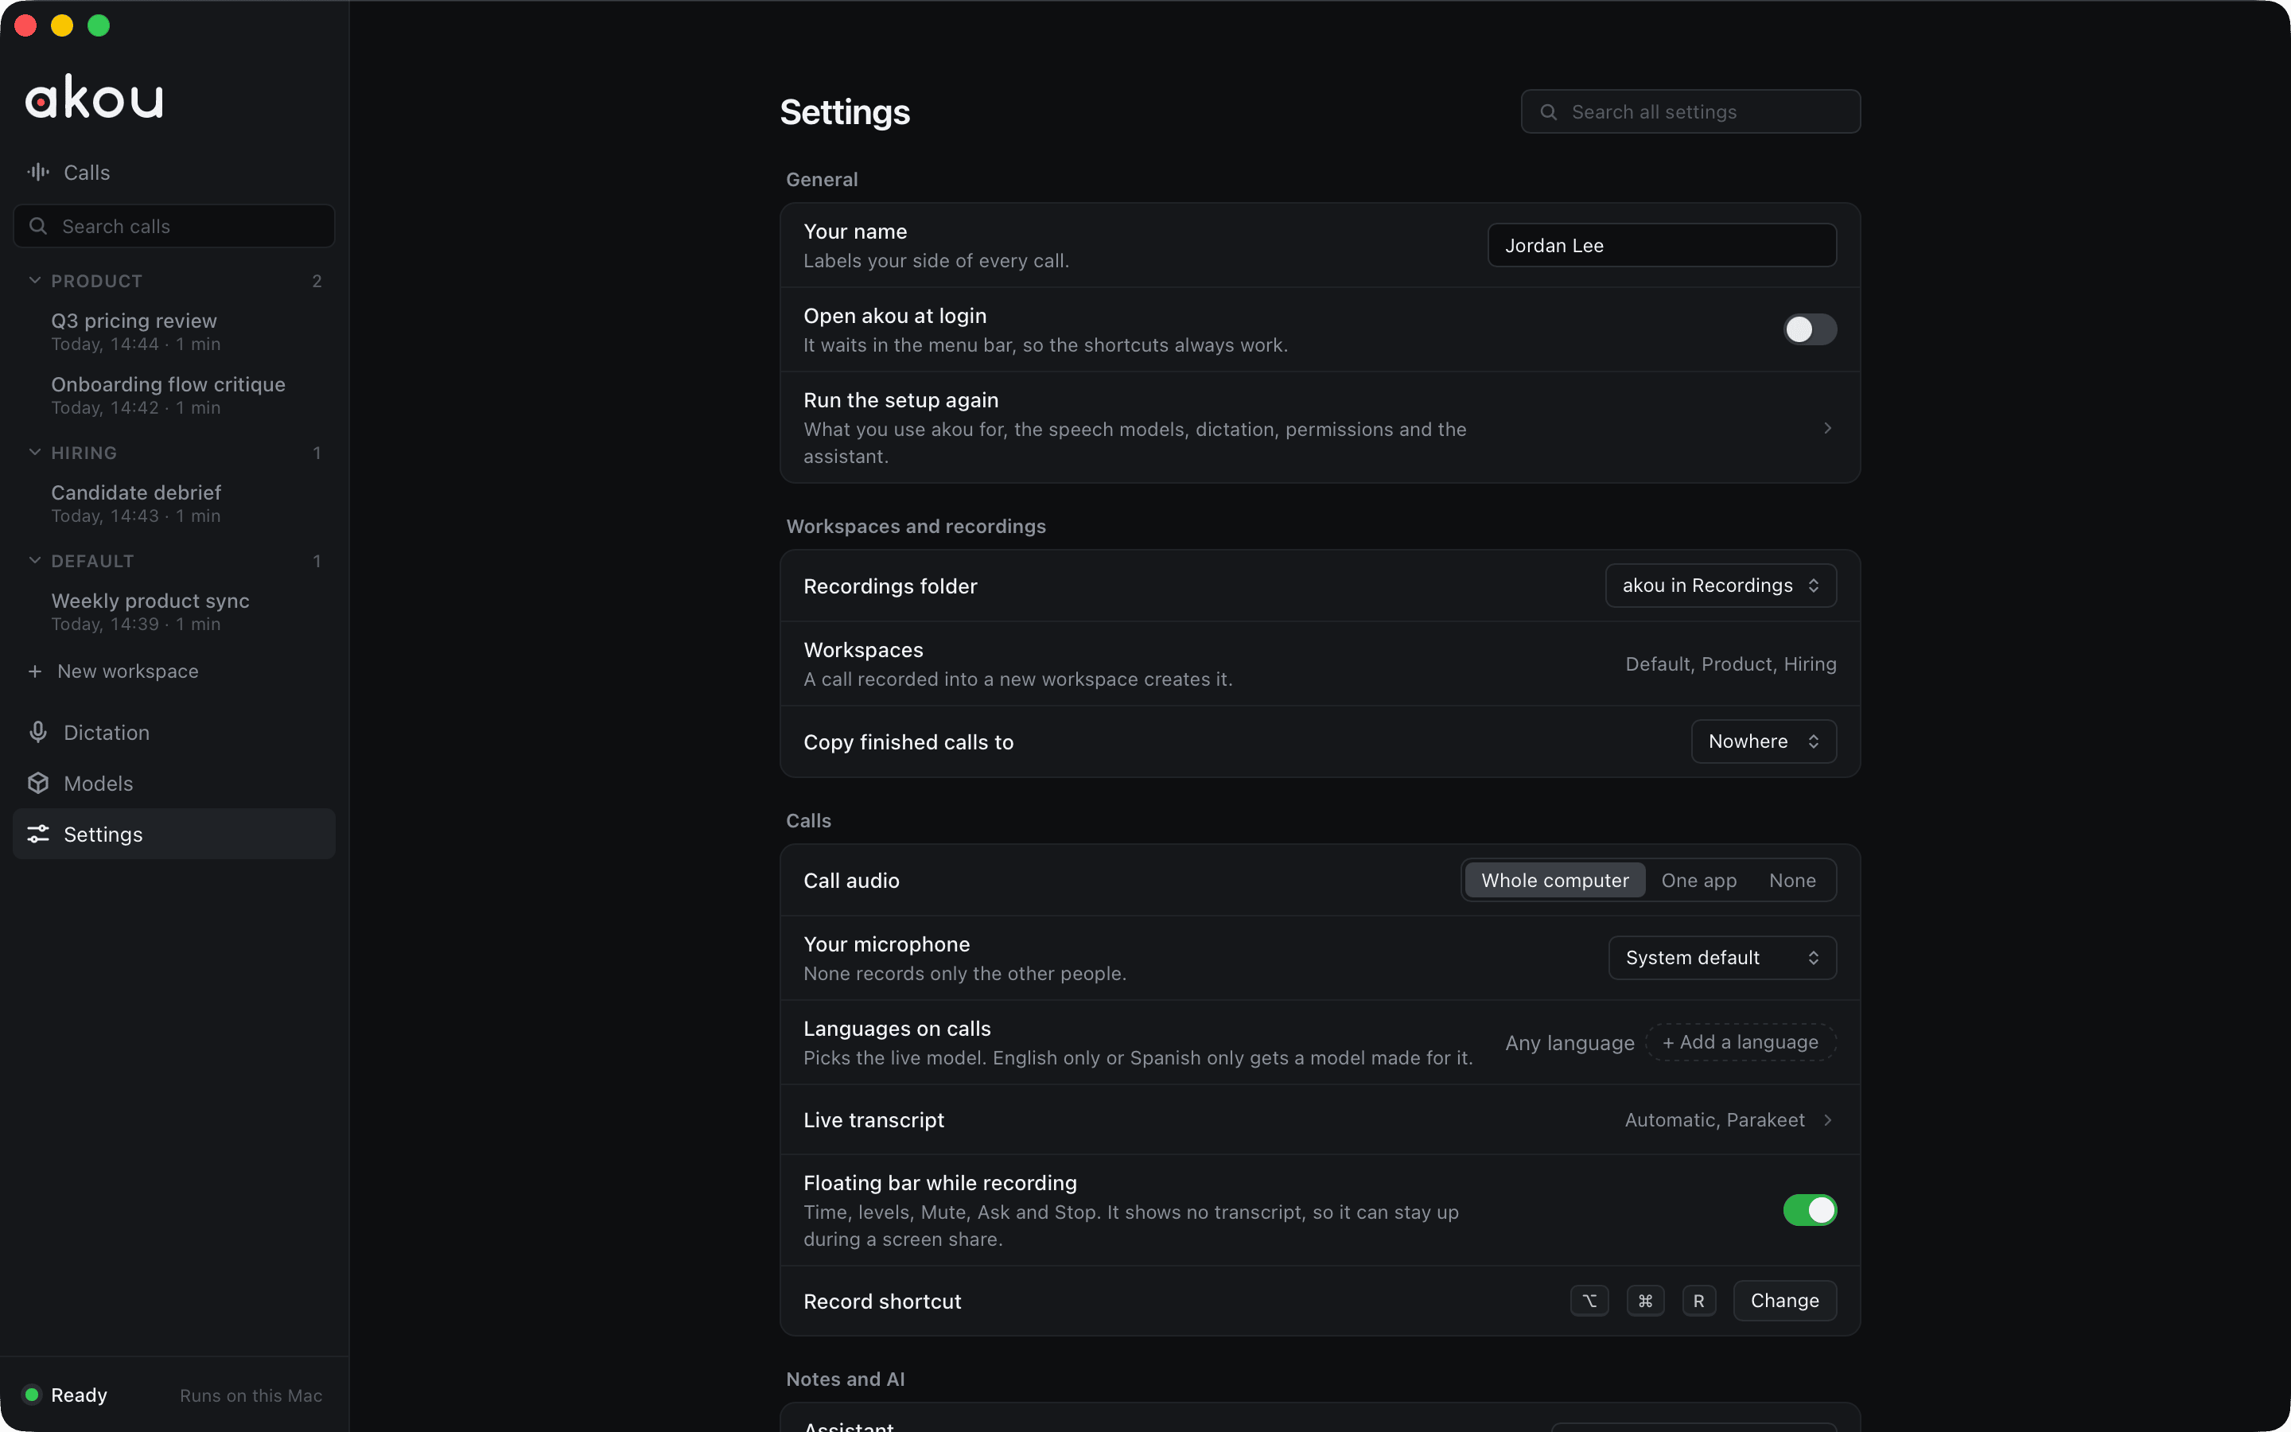Open the Copy finished calls to dropdown
2291x1432 pixels.
tap(1764, 741)
